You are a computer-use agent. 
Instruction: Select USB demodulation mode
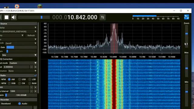22,79
